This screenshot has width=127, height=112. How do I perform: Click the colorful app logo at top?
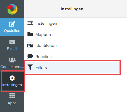[12, 9]
